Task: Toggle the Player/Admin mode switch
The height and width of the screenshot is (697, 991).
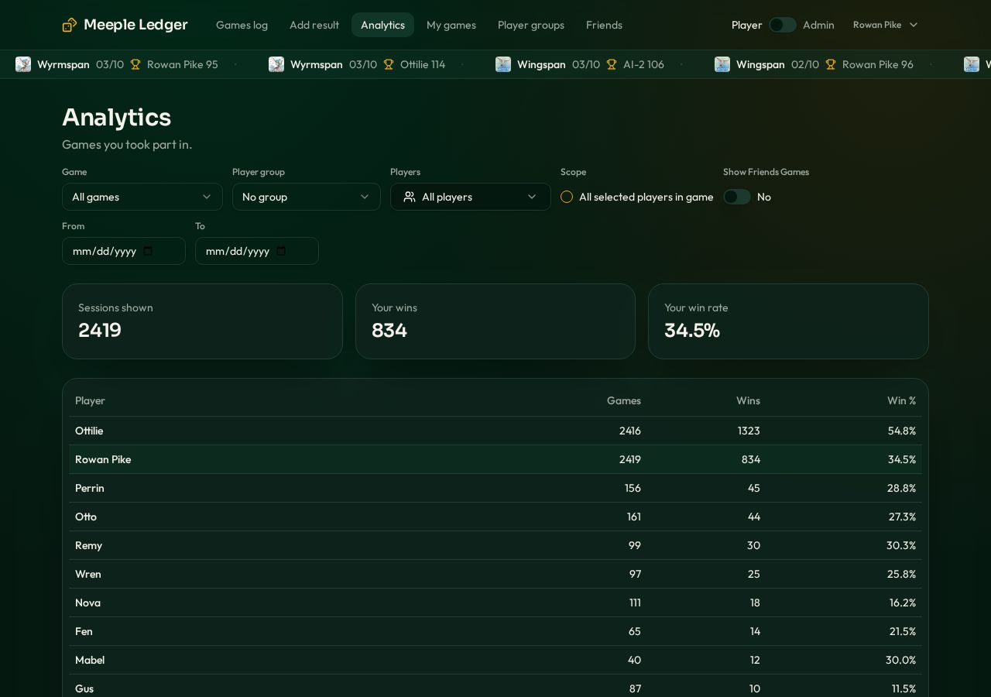Action: [782, 25]
